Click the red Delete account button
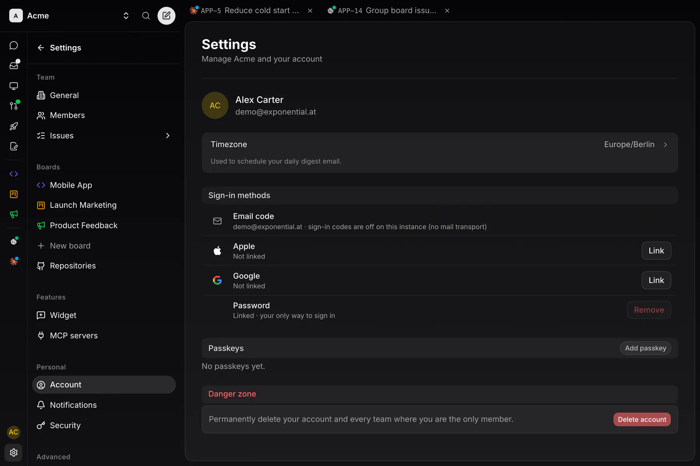700x466 pixels. click(x=642, y=419)
